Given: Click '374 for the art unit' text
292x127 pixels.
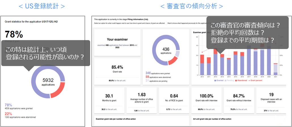Looking at the screenshot, I should click(271, 111).
